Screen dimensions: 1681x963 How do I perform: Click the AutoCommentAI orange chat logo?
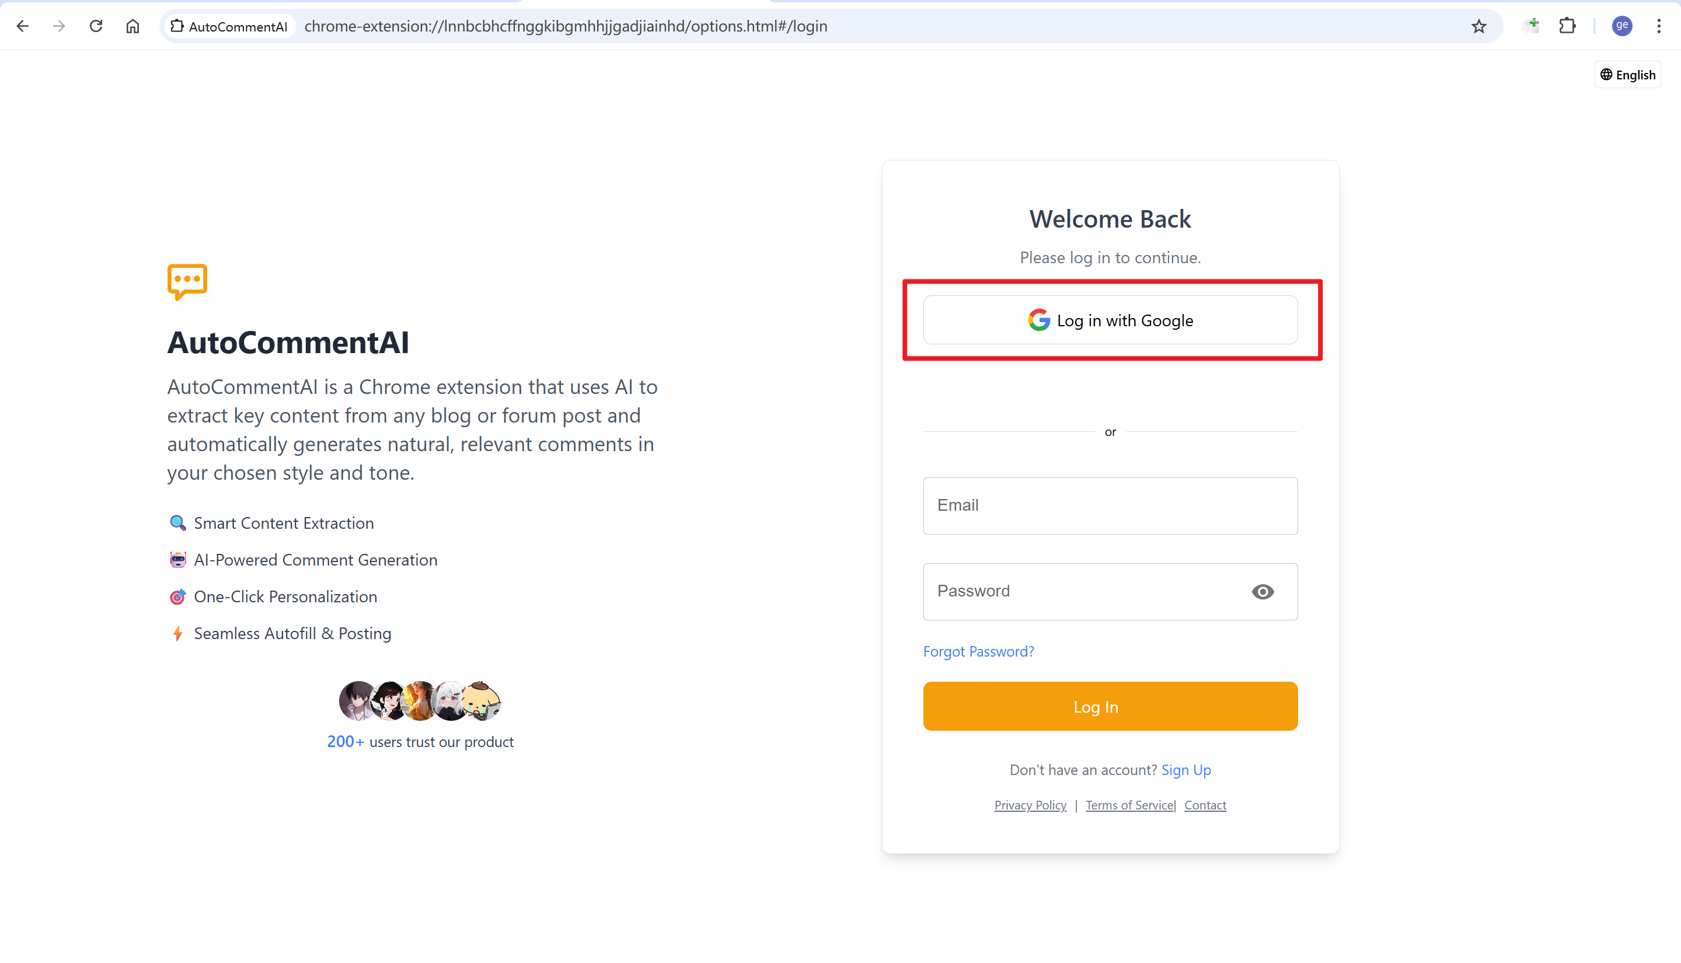click(187, 282)
